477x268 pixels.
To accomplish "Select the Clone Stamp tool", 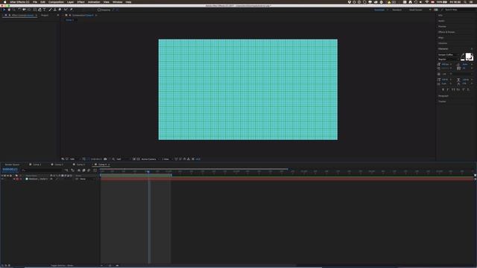I will click(55, 10).
